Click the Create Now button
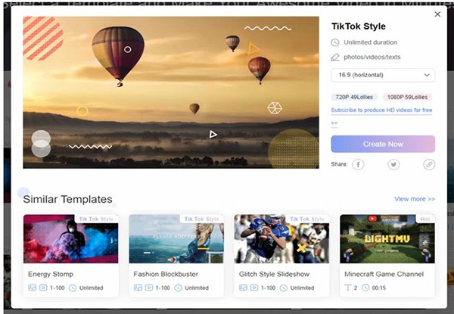This screenshot has width=454, height=314. tap(383, 144)
